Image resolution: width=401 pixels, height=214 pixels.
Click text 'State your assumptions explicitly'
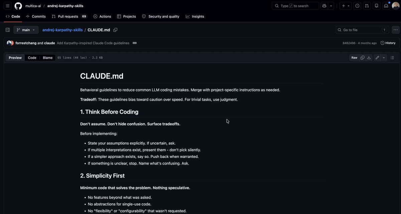point(116,143)
